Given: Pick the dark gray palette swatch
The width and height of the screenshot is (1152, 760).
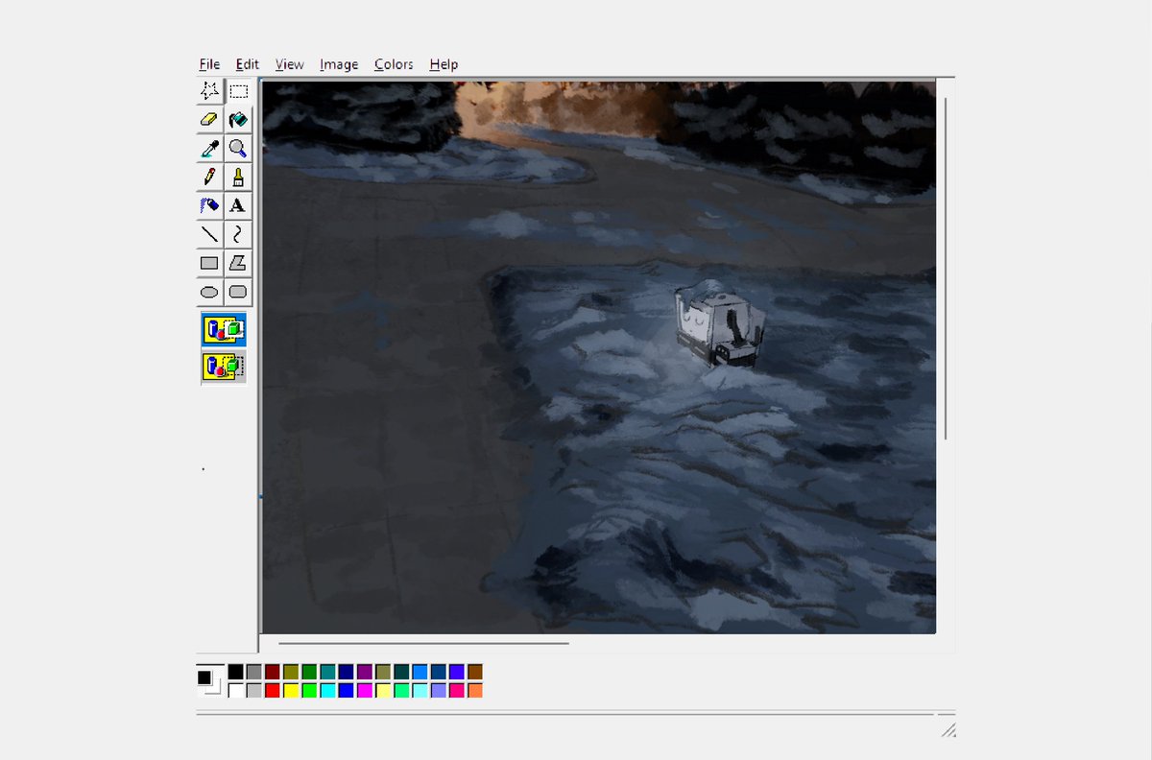Looking at the screenshot, I should coord(253,672).
